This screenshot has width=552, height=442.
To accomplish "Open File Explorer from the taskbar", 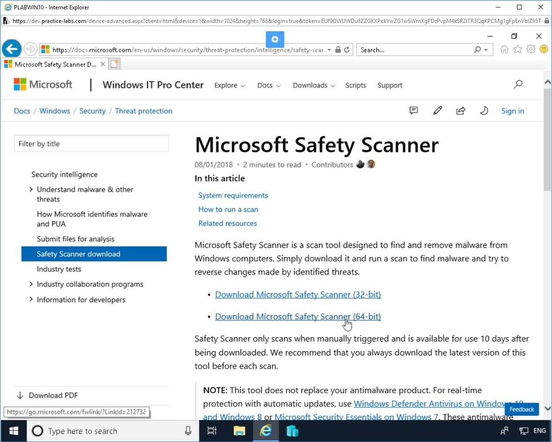I will [239, 431].
